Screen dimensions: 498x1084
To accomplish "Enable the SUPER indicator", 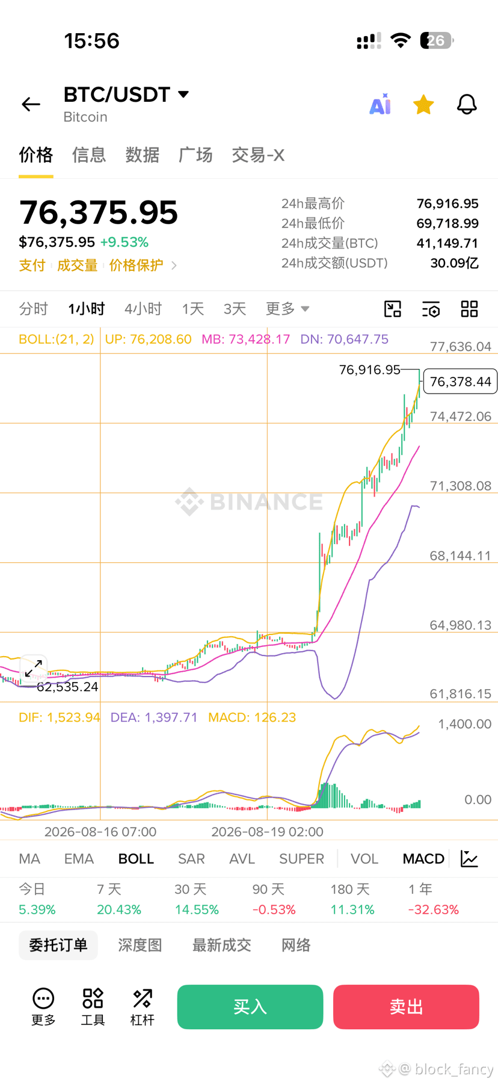I will tap(301, 859).
